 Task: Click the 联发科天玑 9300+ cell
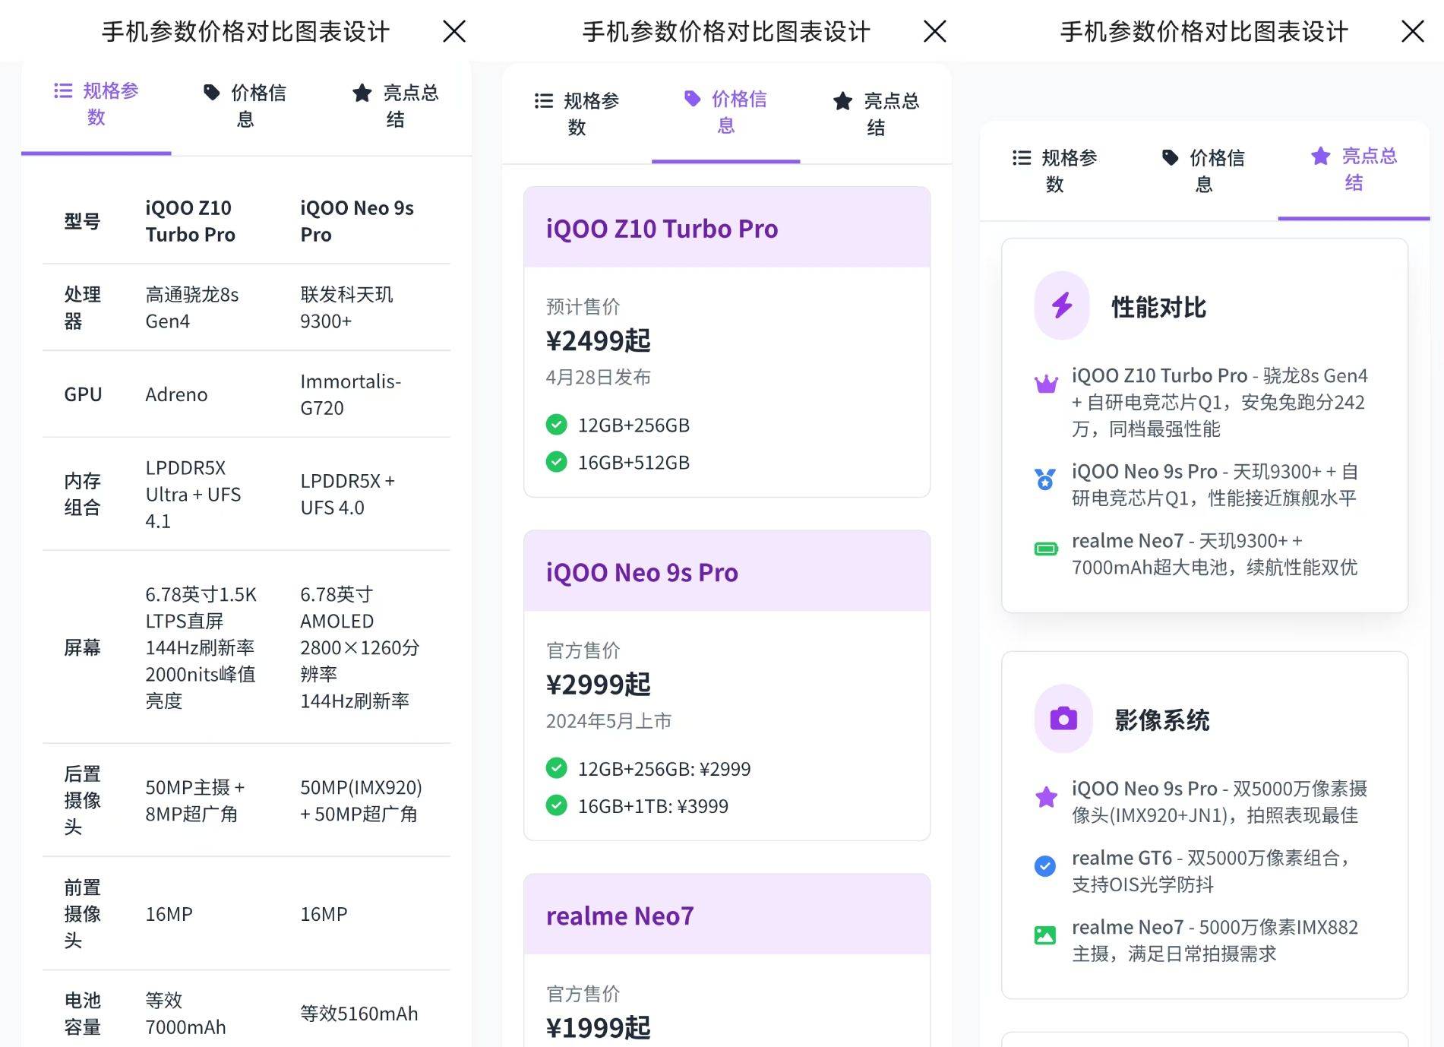[x=346, y=308]
